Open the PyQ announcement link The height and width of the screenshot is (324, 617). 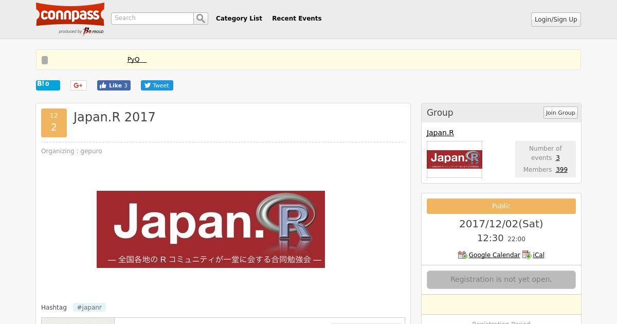point(137,60)
